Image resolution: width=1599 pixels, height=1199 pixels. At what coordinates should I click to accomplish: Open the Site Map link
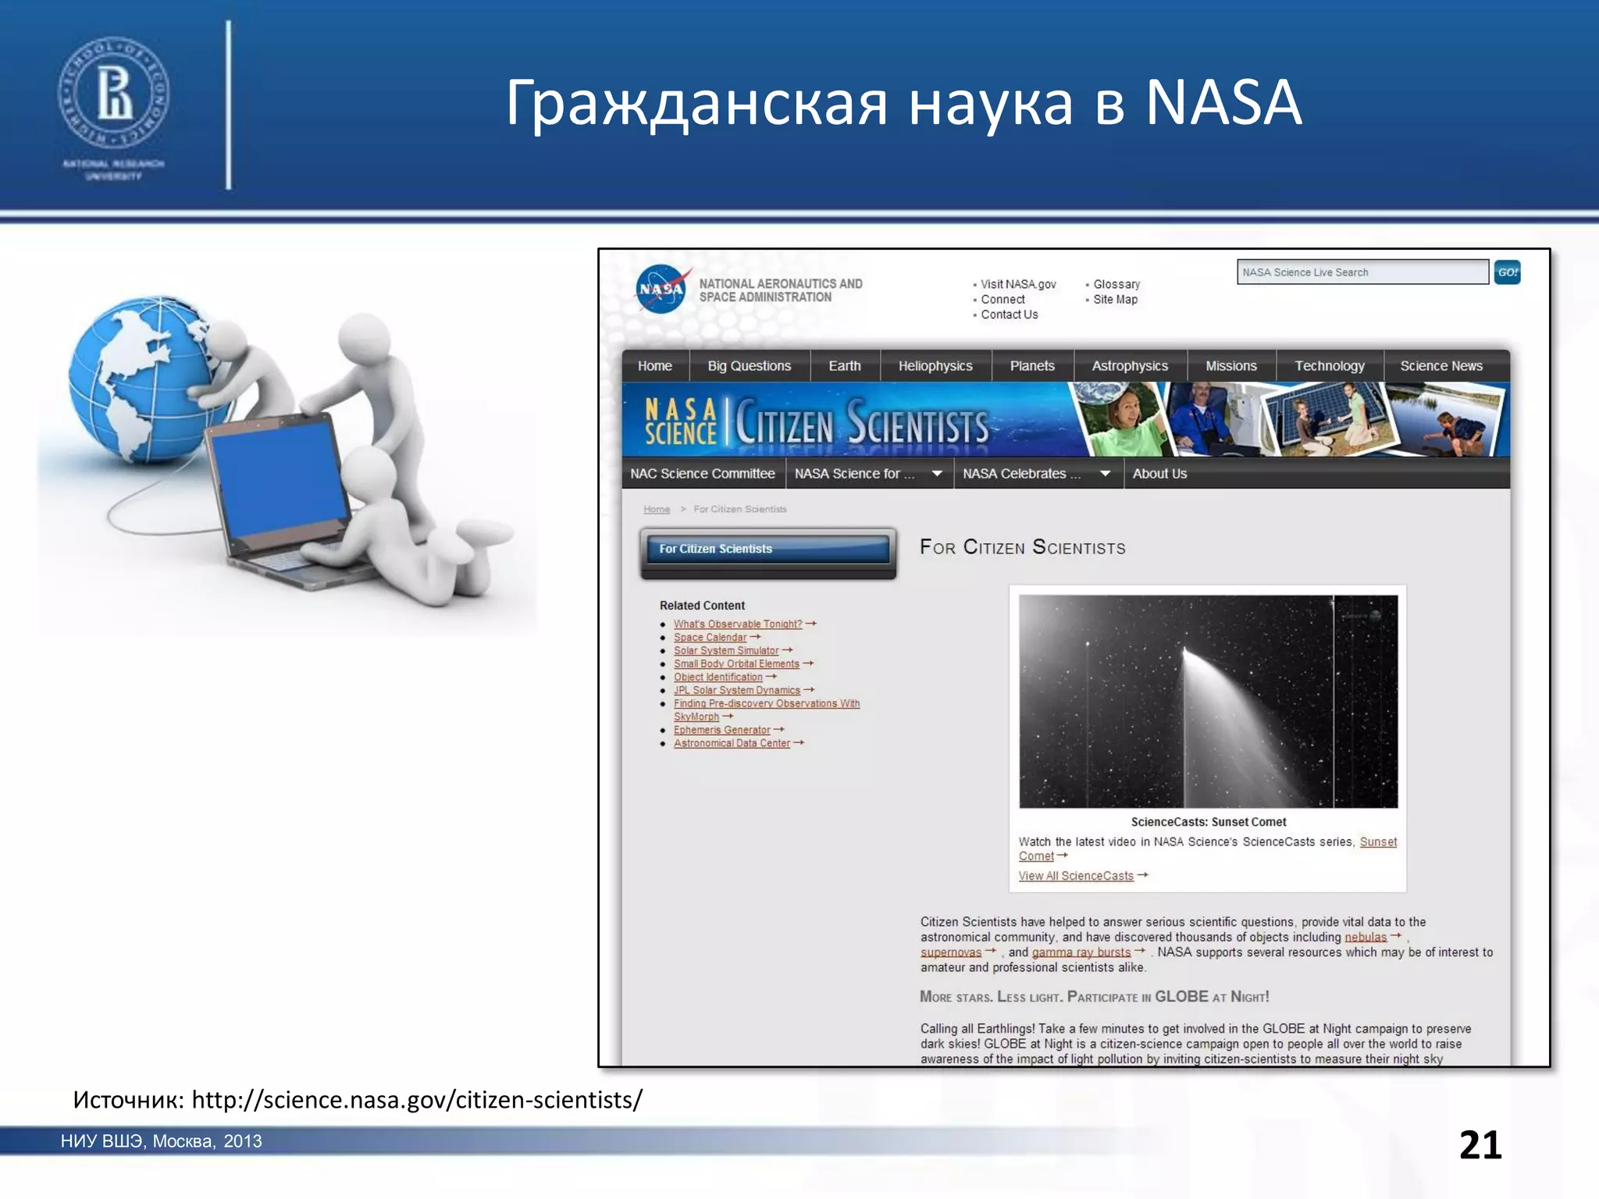1115,300
